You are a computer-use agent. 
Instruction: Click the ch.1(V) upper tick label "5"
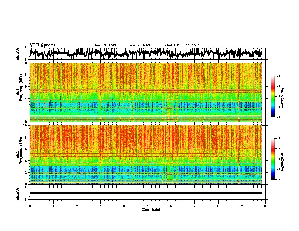[26, 48]
